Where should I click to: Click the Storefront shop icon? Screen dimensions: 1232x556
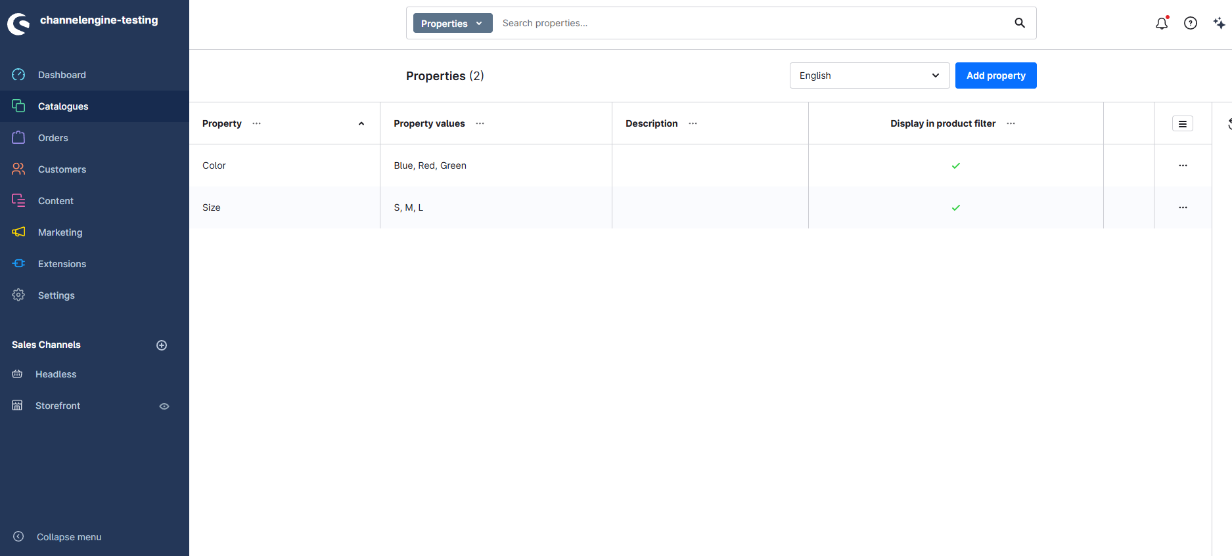pos(18,406)
